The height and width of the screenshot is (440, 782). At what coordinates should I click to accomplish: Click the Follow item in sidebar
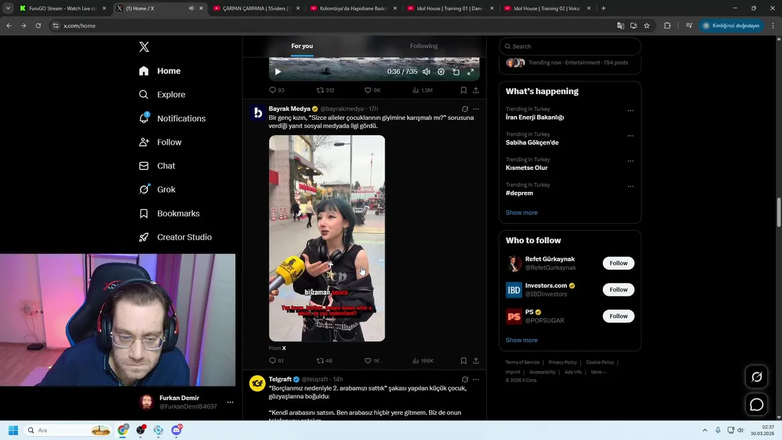point(160,142)
